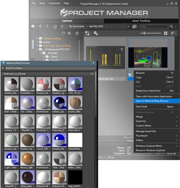This screenshot has width=180, height=188.
Task: Choose Copy in the context menu
Action: coord(157,77)
